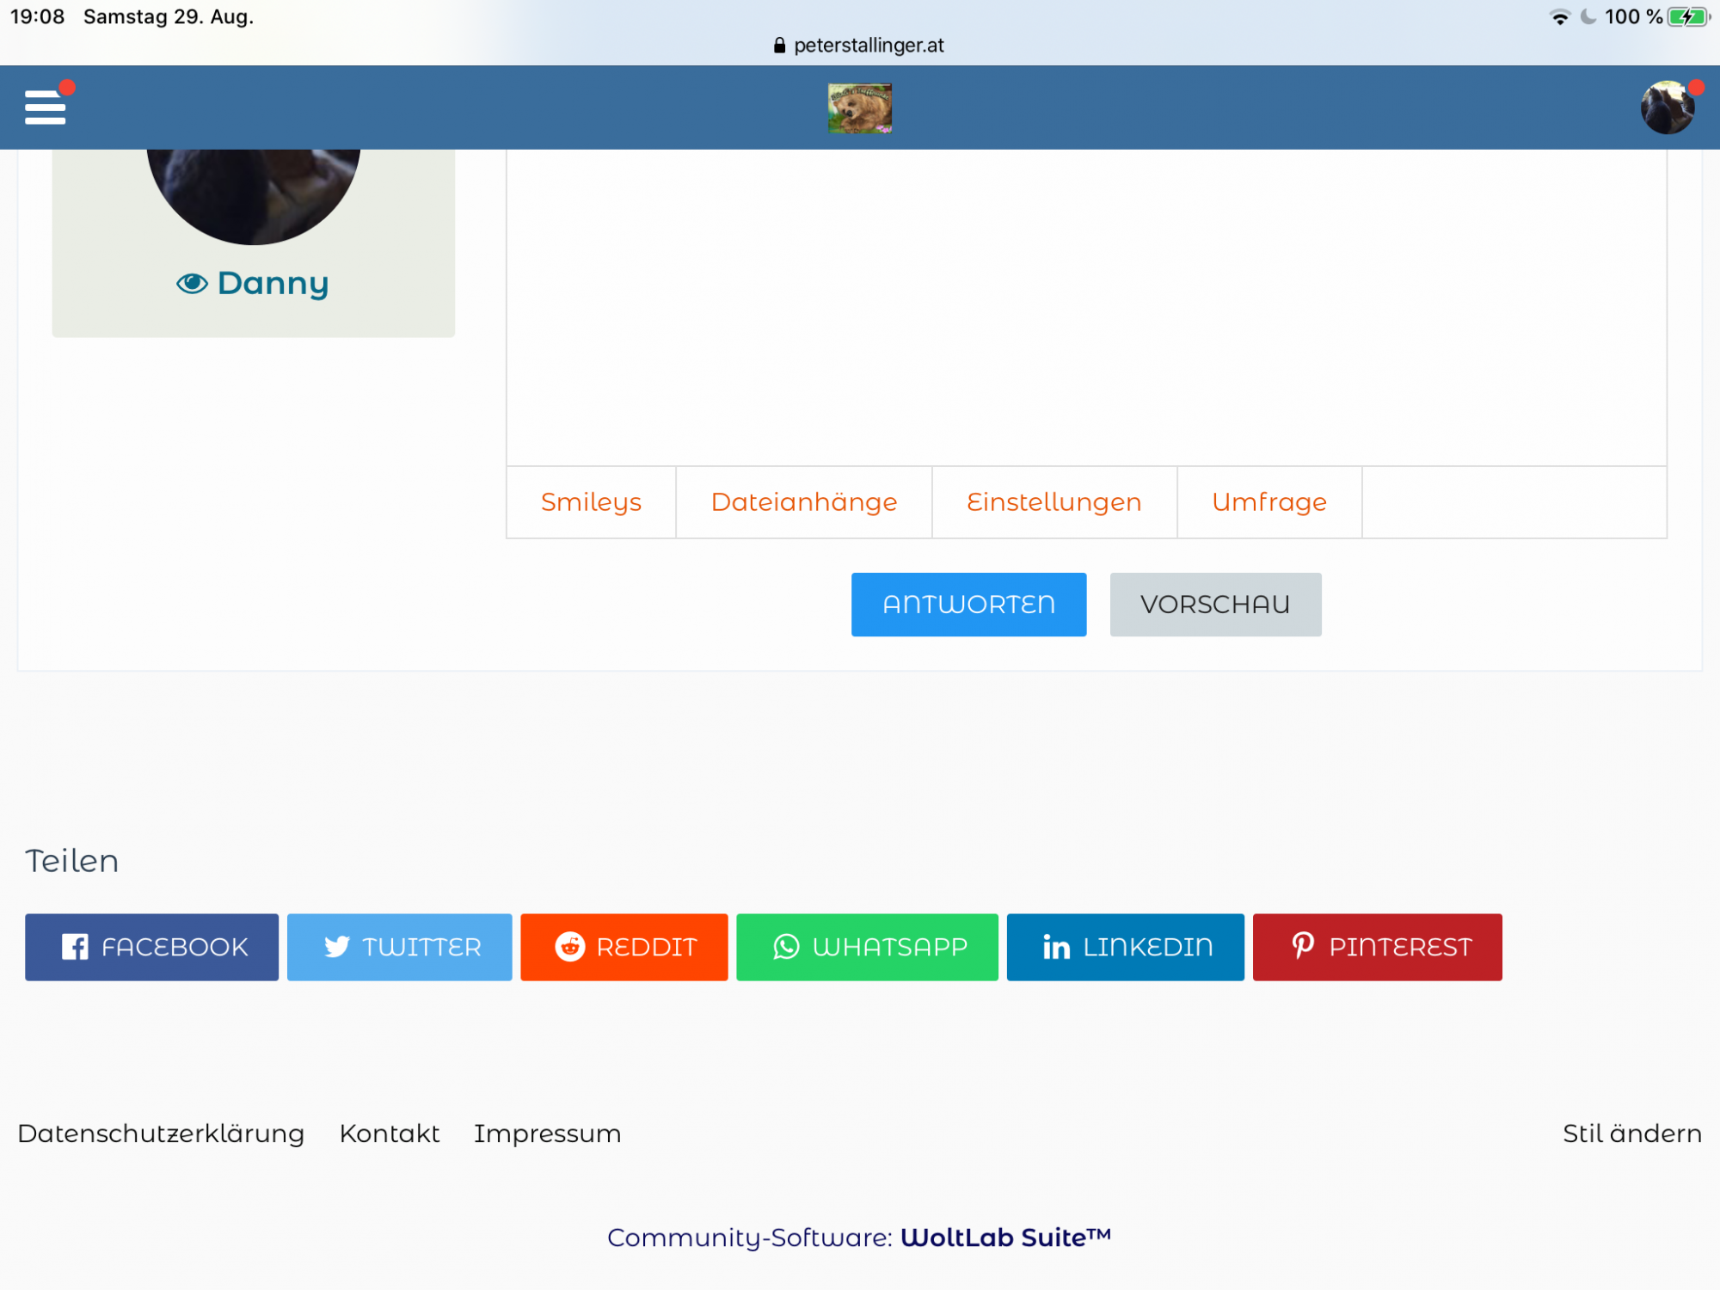Expand the Einstellungen tab

click(1053, 502)
